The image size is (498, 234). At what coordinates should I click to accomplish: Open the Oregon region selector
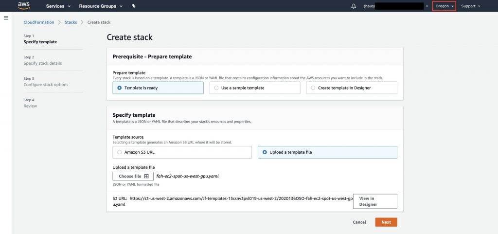point(444,6)
